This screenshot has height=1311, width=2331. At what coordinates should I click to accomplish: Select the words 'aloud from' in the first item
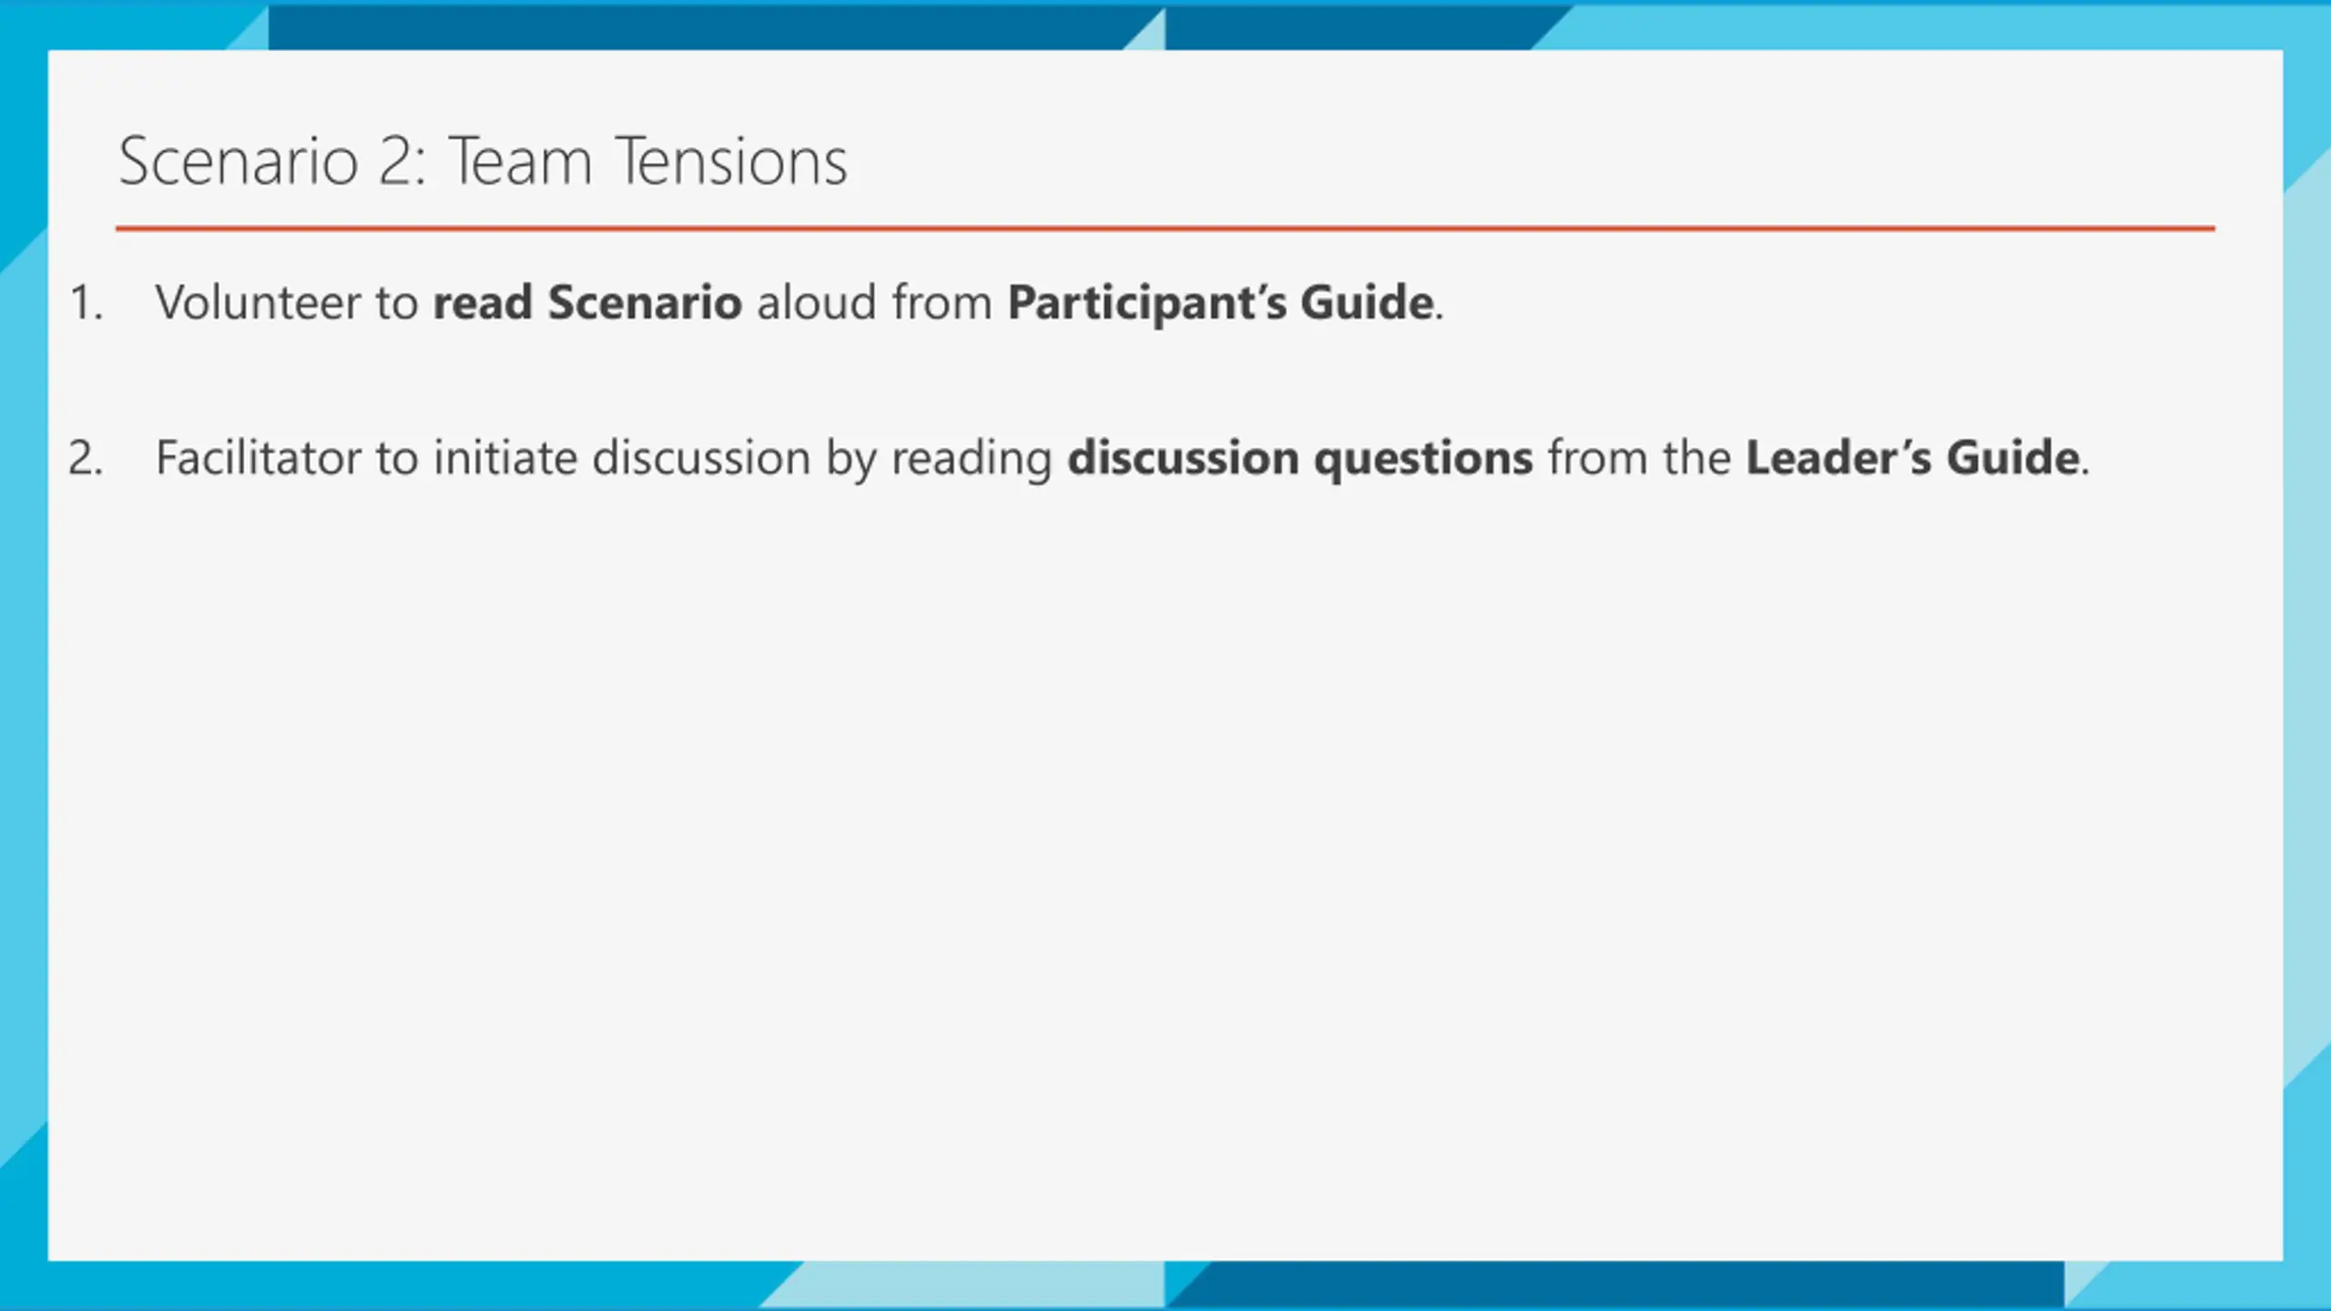[x=874, y=302]
